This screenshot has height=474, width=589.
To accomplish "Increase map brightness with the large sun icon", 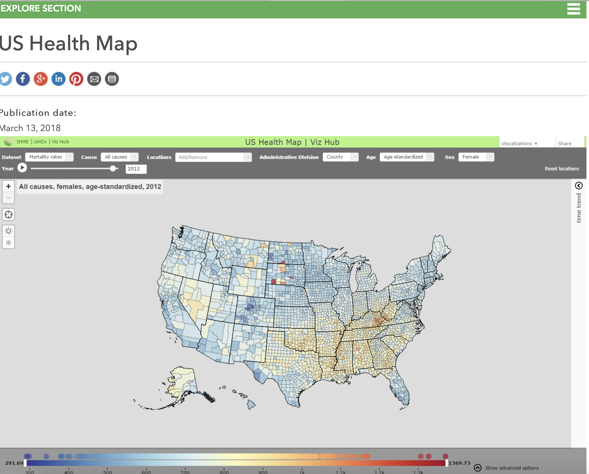I will click(x=8, y=230).
